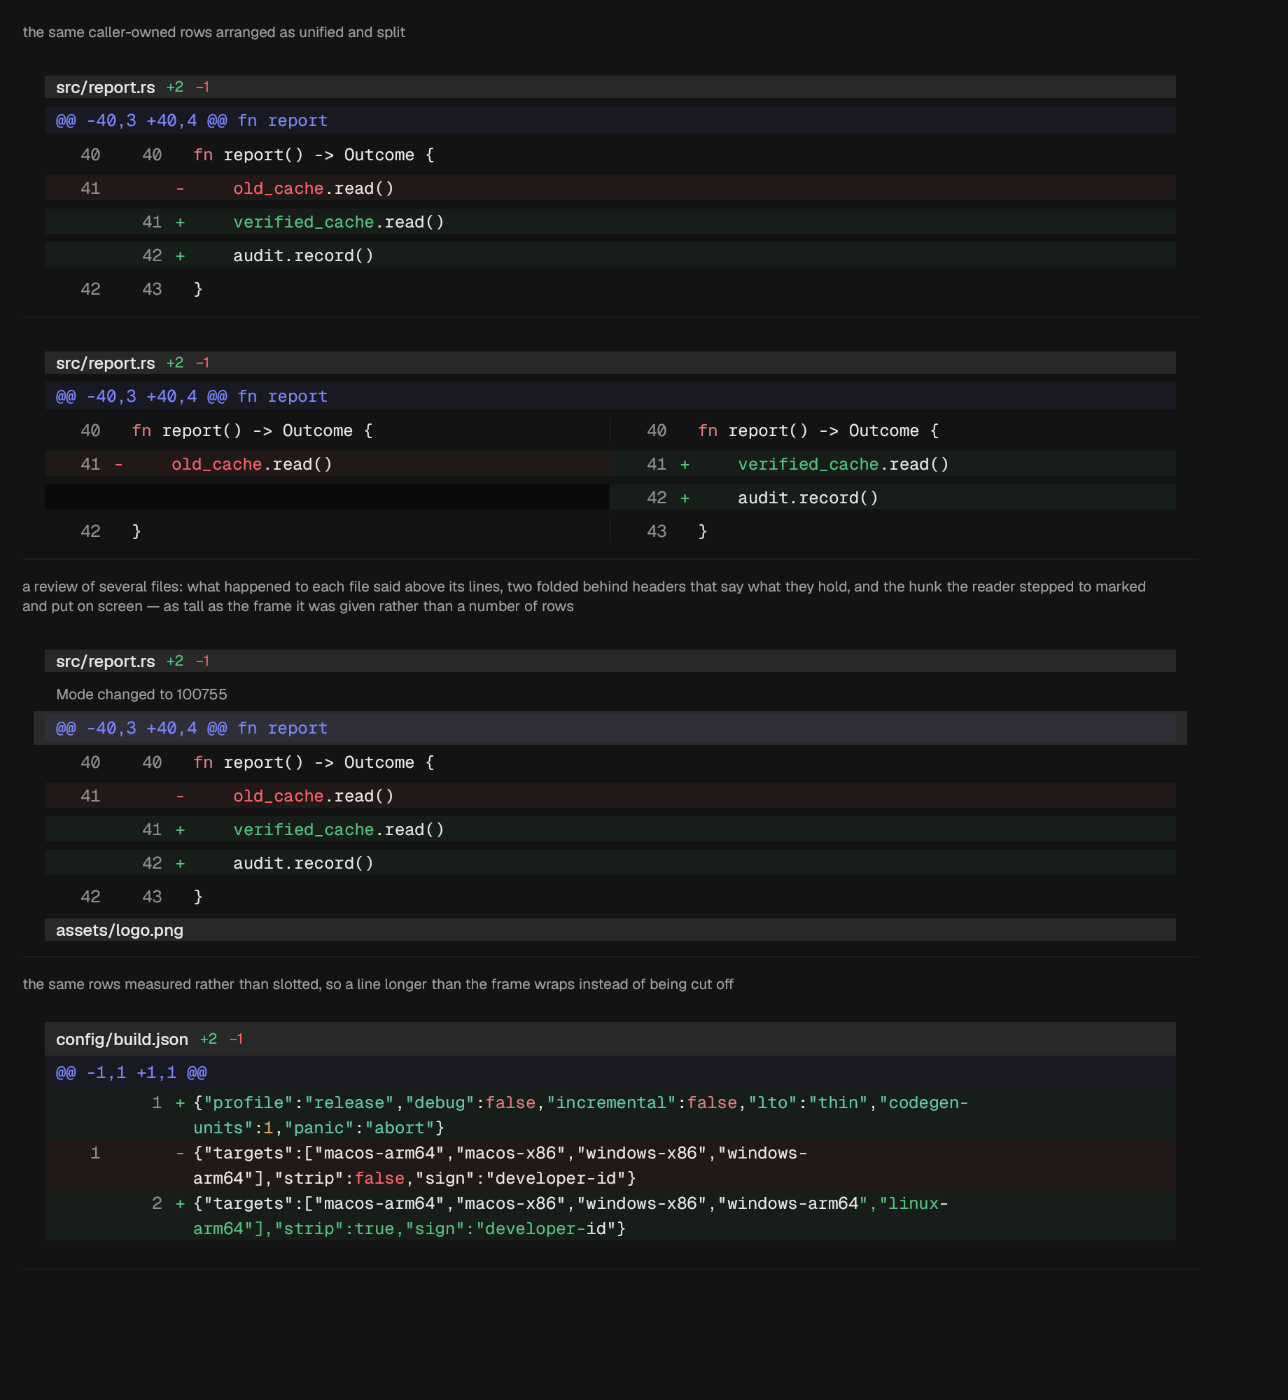Select the '@@ -1,1 +1,1 @@' hunk header
The height and width of the screenshot is (1400, 1288).
pos(610,1072)
